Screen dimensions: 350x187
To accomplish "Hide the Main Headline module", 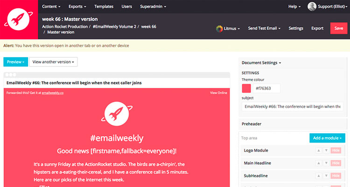I will point(336,162).
